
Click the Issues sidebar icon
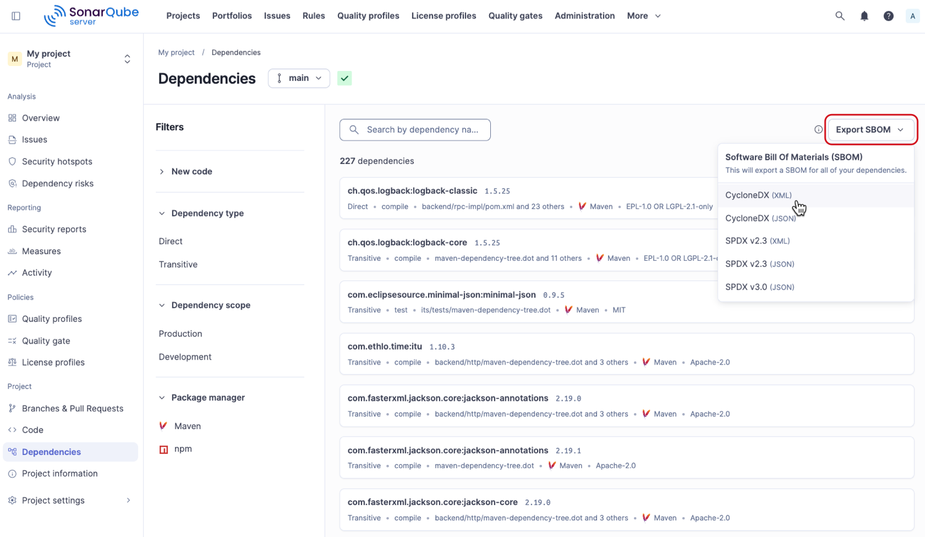(12, 140)
